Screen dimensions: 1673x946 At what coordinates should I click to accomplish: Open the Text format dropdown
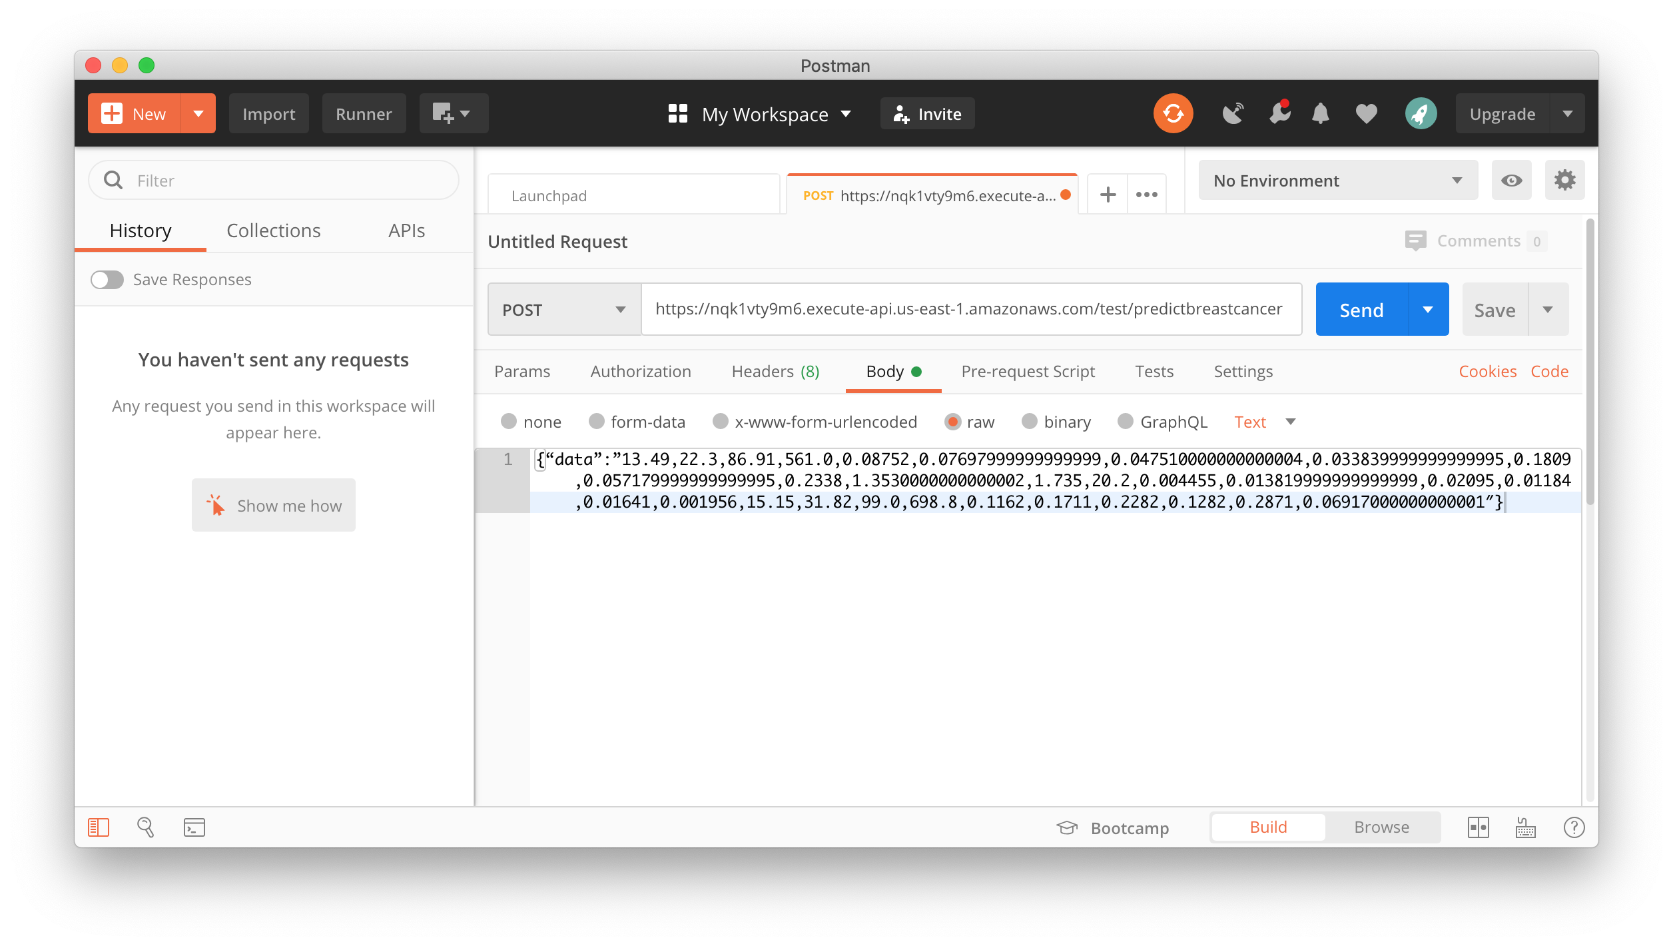click(1264, 422)
